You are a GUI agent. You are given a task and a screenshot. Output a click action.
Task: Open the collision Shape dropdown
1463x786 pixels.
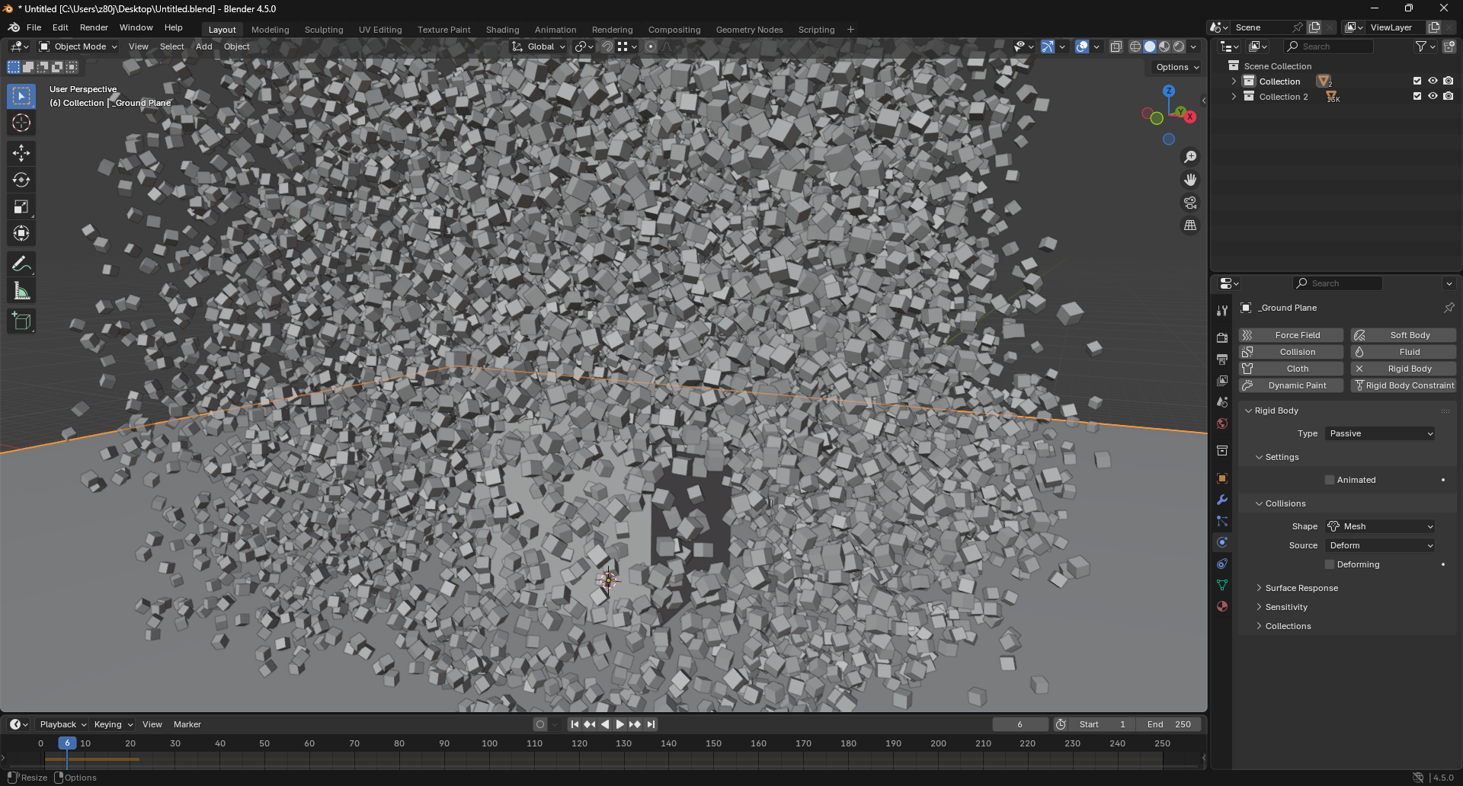(x=1381, y=526)
